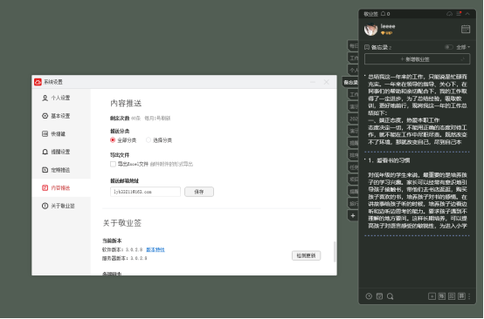Click the clock icon at panel bottom
This screenshot has width=484, height=319.
[369, 296]
